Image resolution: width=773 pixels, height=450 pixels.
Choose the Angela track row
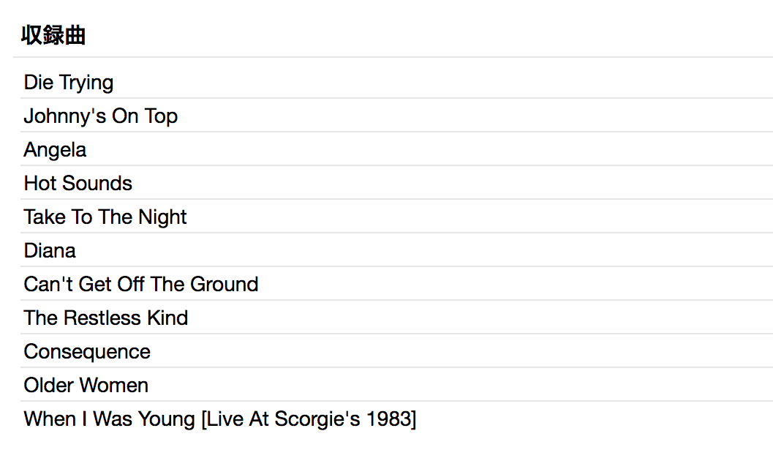point(55,149)
